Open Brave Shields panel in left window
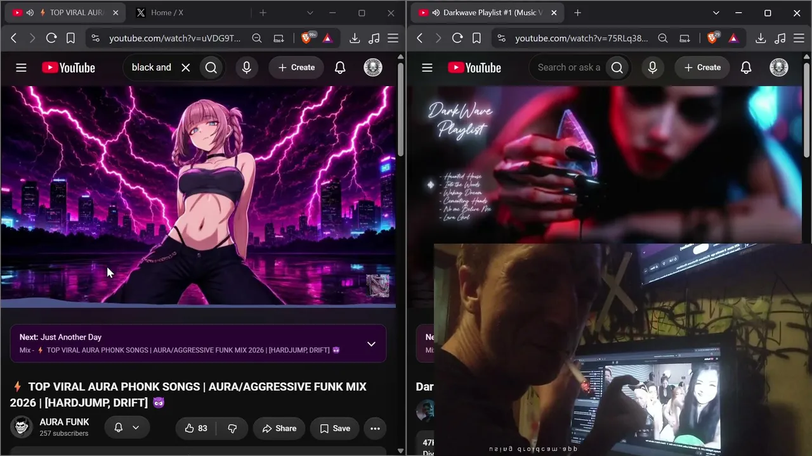 [308, 38]
